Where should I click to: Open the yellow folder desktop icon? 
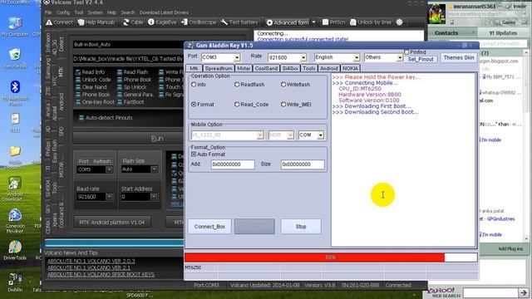coord(15,156)
